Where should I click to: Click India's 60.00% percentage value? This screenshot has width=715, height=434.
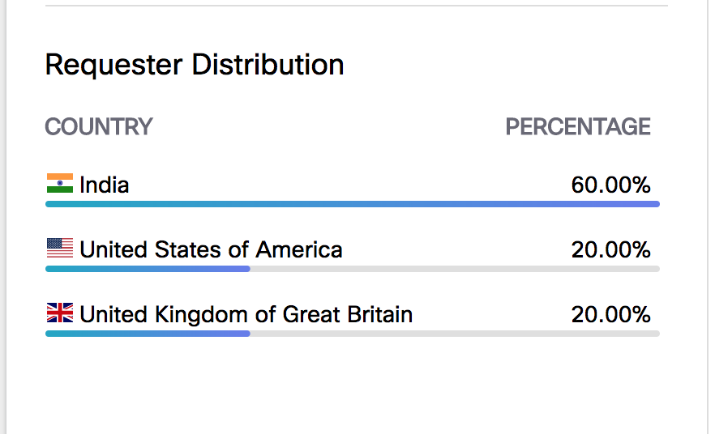610,185
